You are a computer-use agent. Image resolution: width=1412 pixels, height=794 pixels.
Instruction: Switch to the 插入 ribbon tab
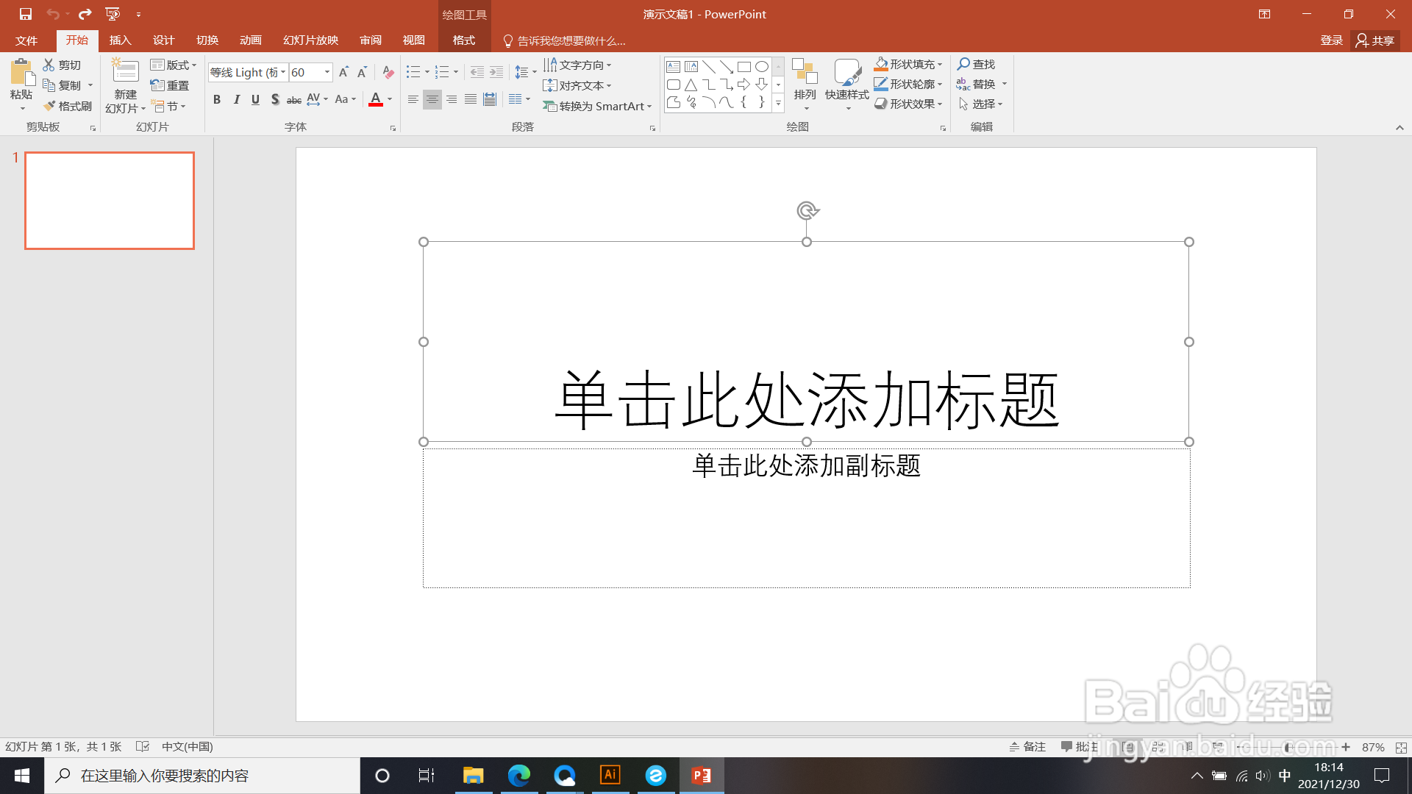120,40
